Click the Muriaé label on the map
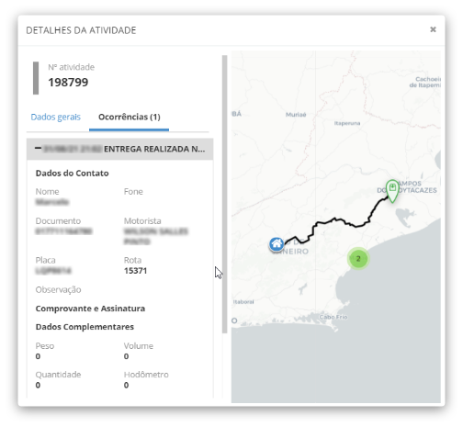The image size is (463, 427). pyautogui.click(x=296, y=115)
